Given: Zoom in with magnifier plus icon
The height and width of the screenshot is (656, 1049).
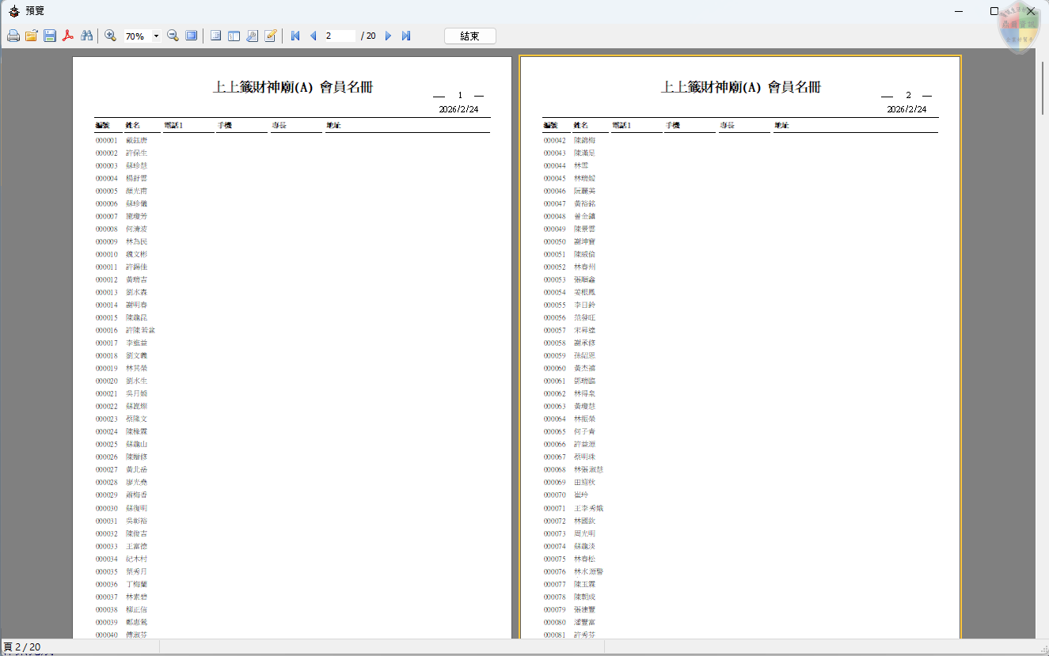Looking at the screenshot, I should [x=111, y=36].
